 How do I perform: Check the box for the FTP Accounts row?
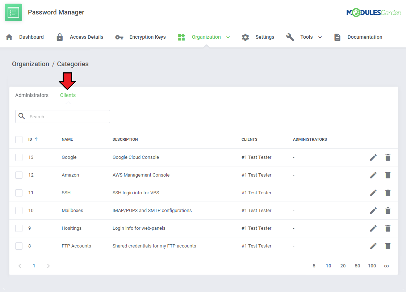(19, 246)
